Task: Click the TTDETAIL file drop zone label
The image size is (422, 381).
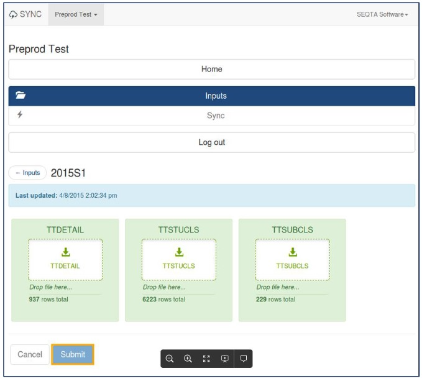Action: tap(65, 266)
